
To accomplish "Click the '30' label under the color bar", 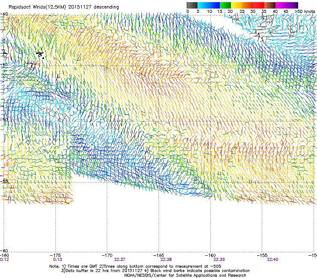I will [253, 12].
